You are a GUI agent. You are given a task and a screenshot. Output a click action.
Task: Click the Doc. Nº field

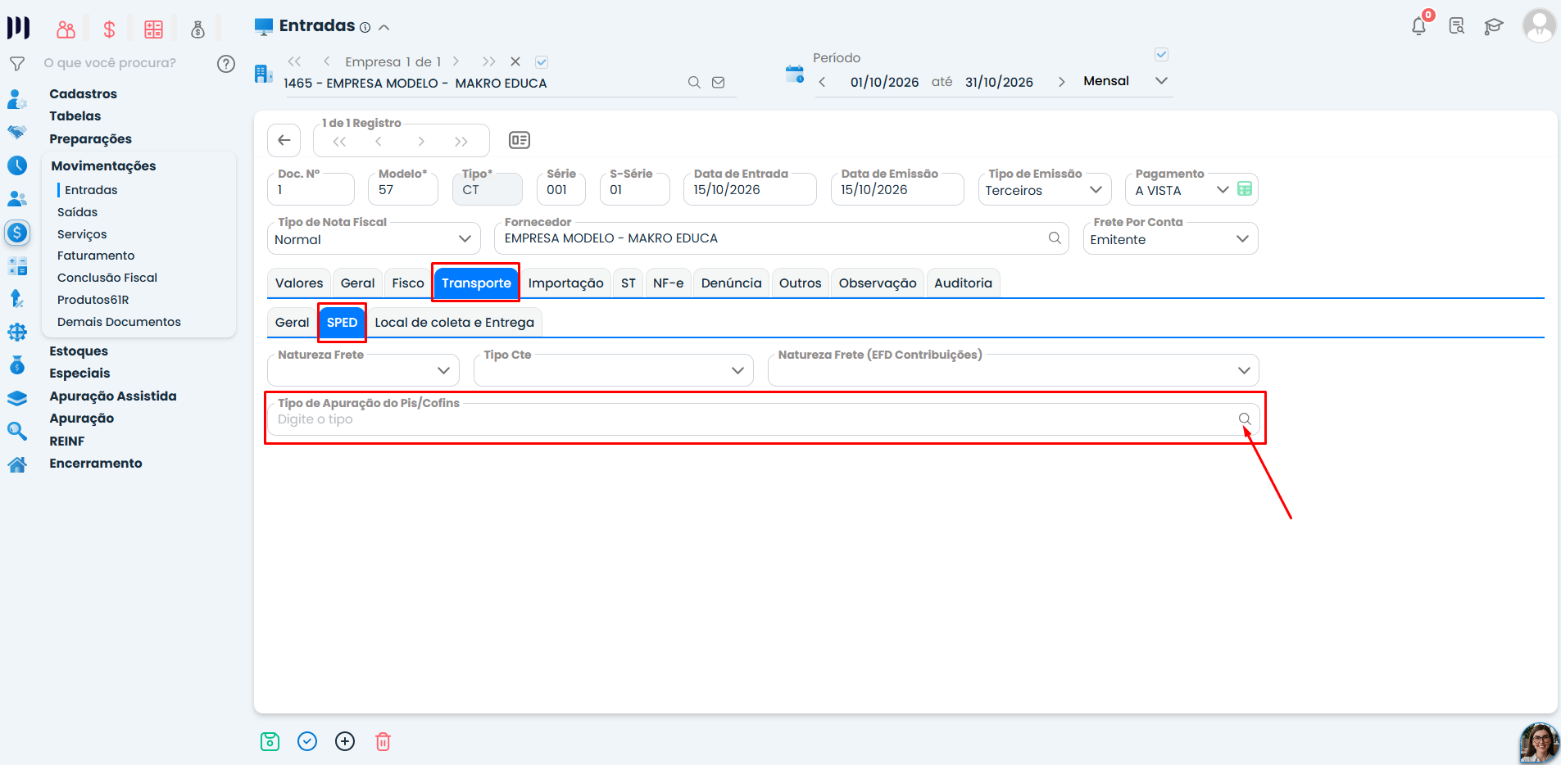pyautogui.click(x=311, y=189)
